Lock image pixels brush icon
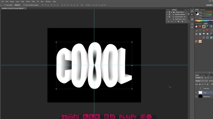This screenshot has width=213, height=119. click(x=202, y=84)
